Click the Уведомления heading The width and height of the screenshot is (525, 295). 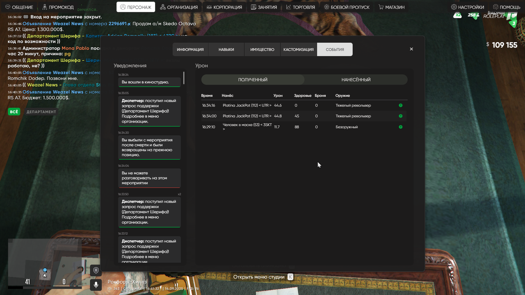coord(130,66)
